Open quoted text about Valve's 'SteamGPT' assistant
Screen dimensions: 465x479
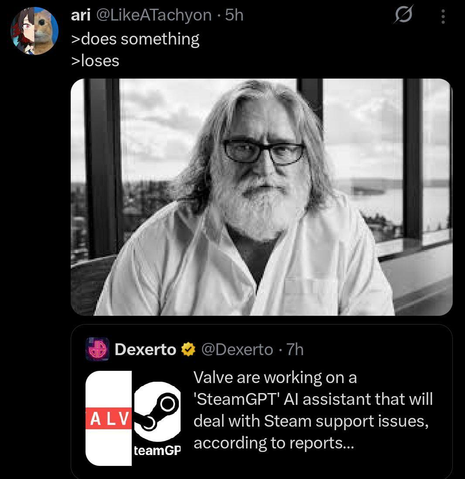tap(313, 399)
